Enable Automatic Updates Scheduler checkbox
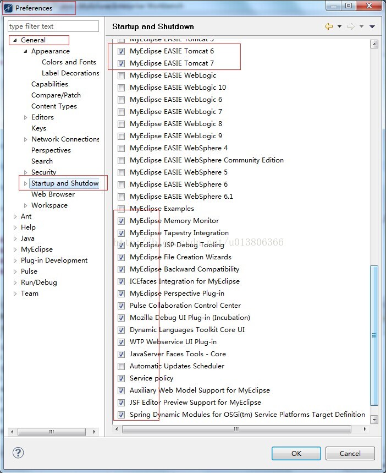386x473 pixels. (x=121, y=366)
